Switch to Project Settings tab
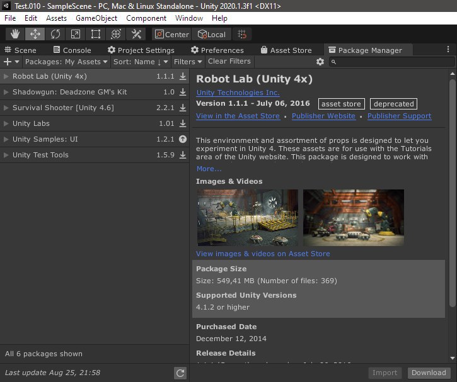457x382 pixels. pos(141,50)
